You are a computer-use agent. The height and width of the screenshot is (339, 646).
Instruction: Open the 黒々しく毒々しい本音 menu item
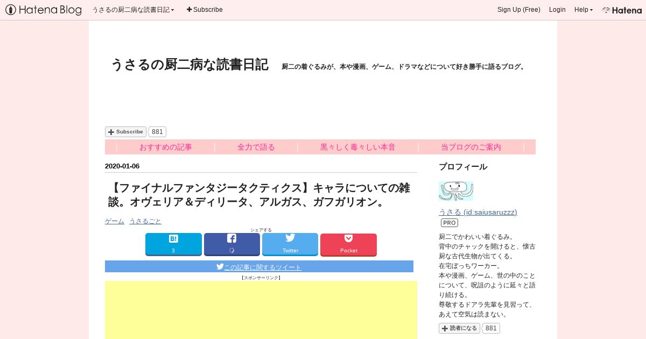[x=357, y=147]
